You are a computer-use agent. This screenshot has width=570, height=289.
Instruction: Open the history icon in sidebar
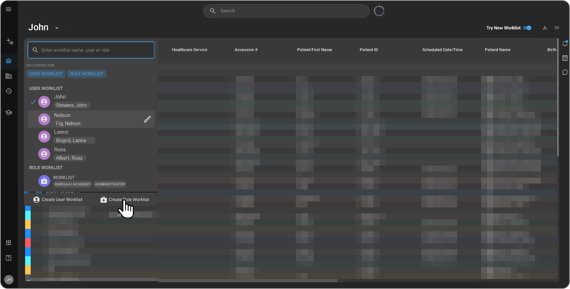pyautogui.click(x=8, y=91)
